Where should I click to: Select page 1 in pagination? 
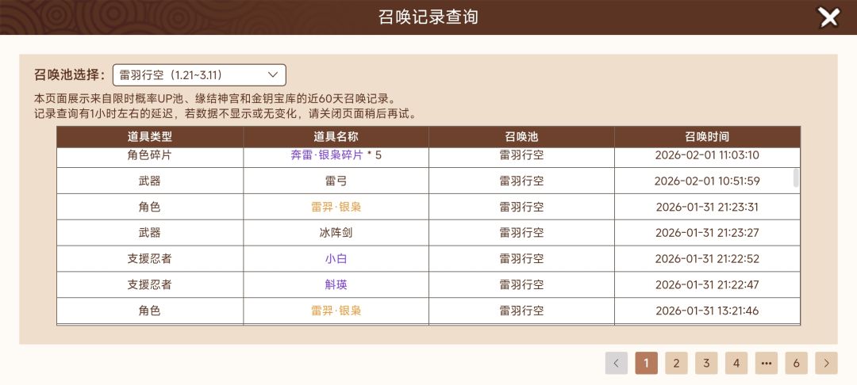tap(646, 364)
